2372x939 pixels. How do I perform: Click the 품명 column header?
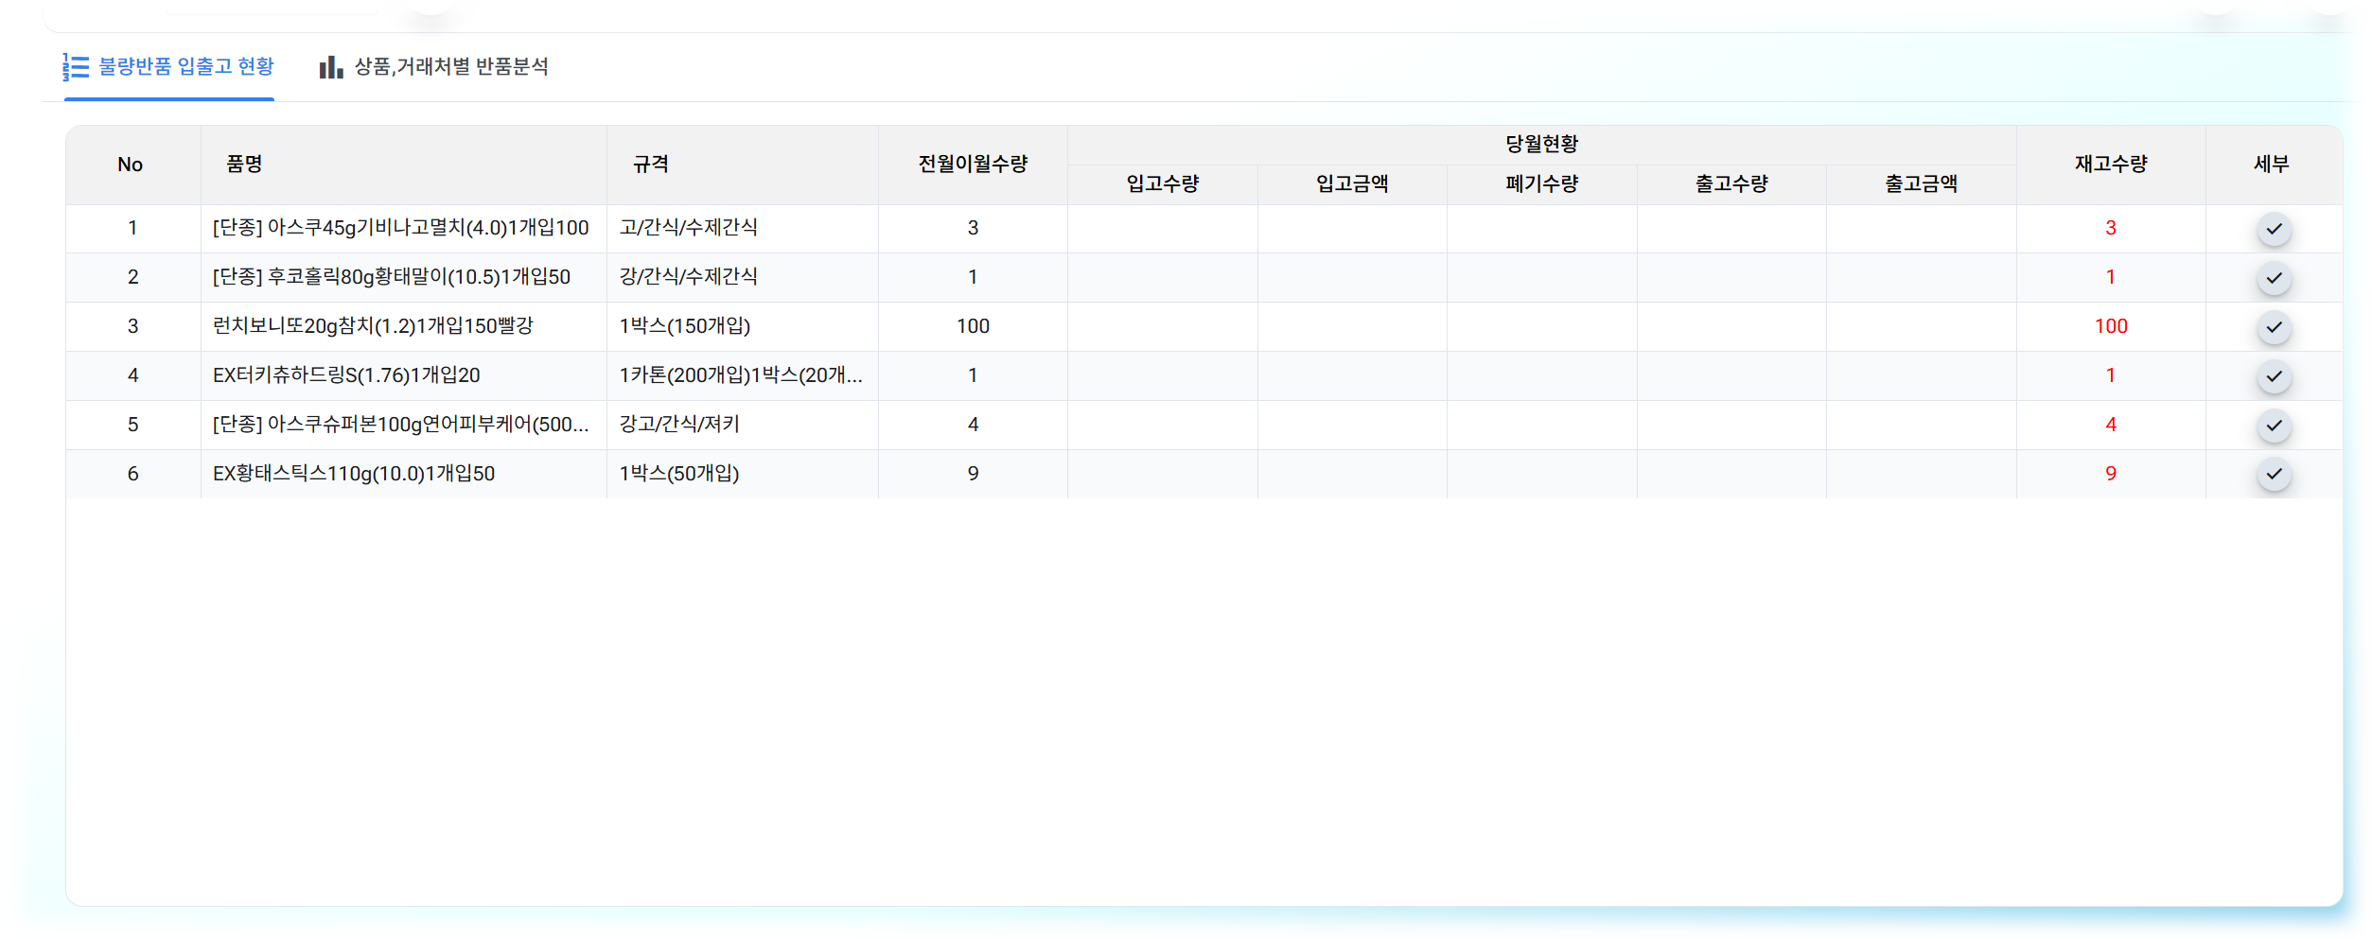(x=244, y=165)
